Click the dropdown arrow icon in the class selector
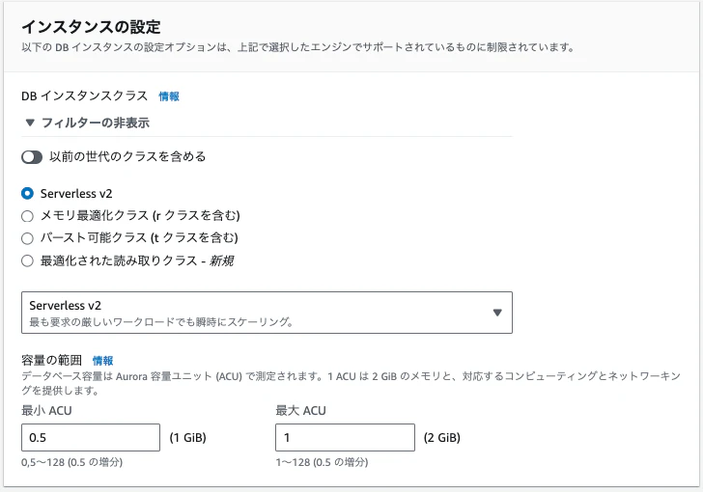The height and width of the screenshot is (492, 703). [x=497, y=313]
